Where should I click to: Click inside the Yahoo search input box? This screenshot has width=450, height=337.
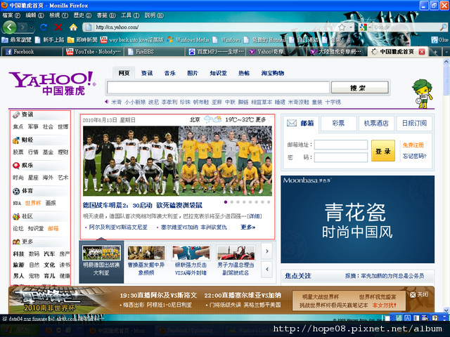218,87
